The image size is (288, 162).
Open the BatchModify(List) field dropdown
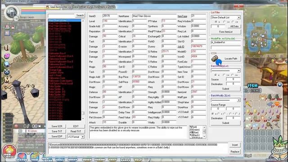coord(238,71)
